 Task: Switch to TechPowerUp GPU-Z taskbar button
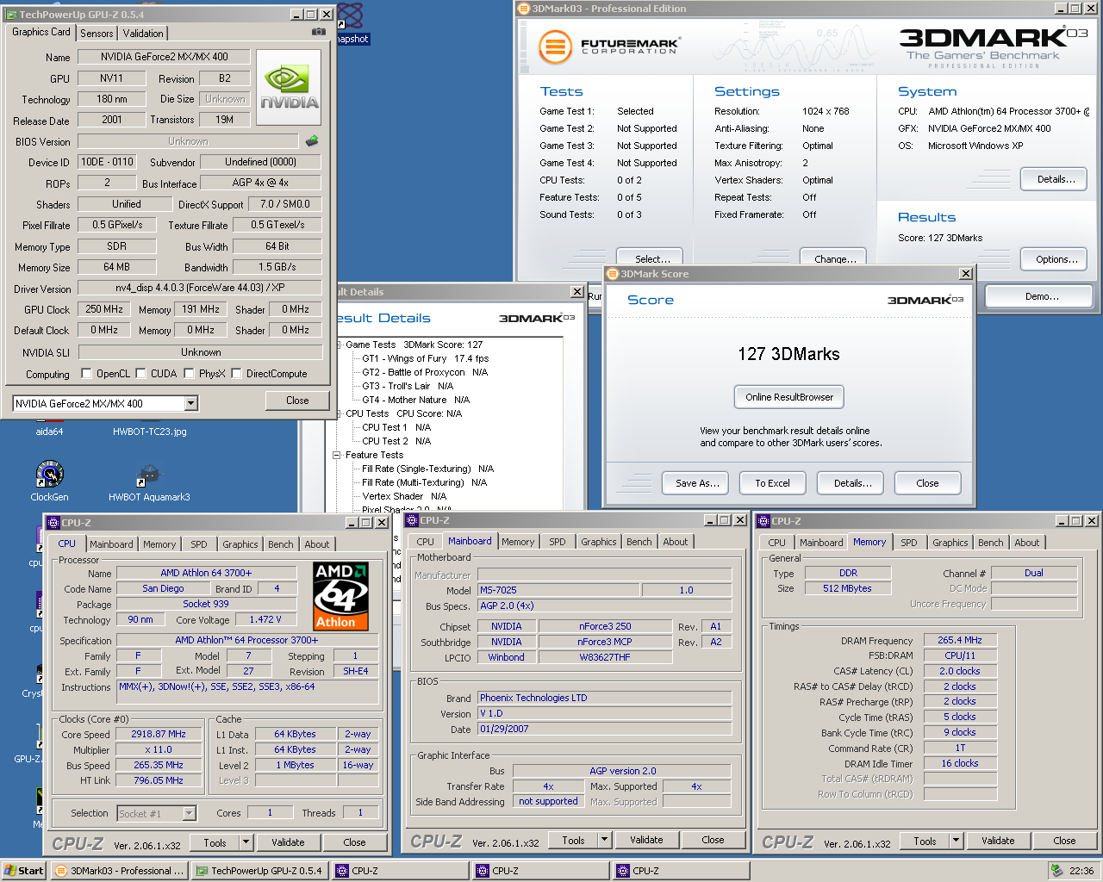(260, 871)
